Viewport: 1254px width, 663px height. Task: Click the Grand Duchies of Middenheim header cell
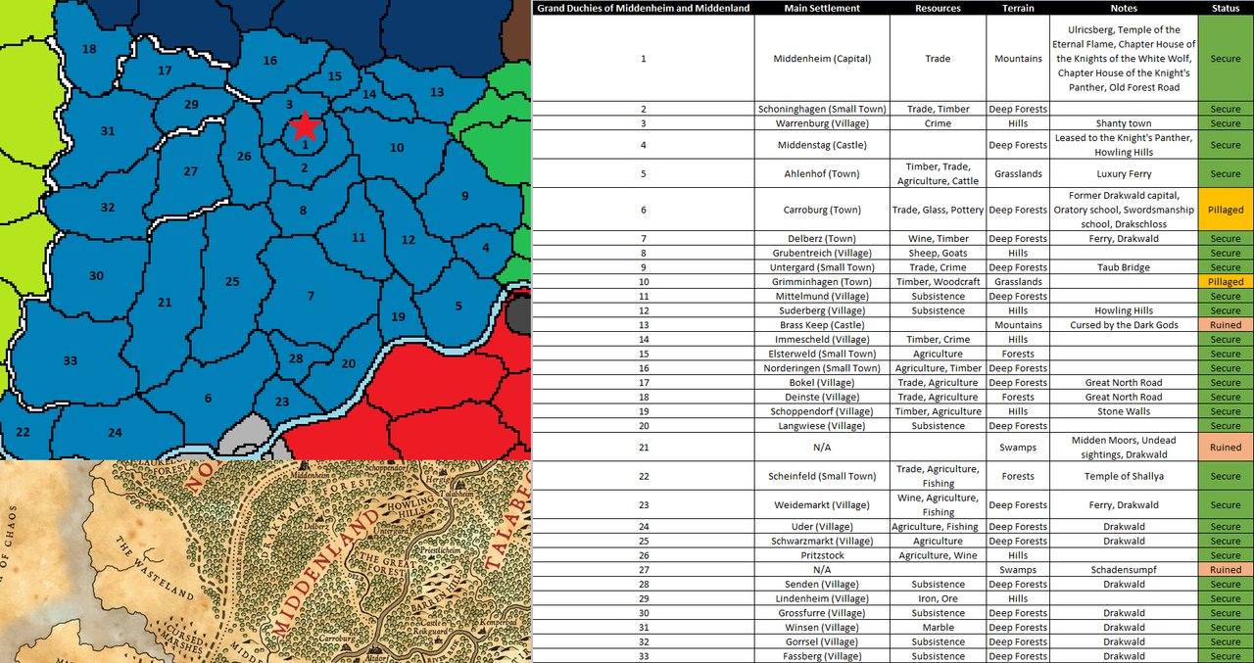pyautogui.click(x=644, y=8)
